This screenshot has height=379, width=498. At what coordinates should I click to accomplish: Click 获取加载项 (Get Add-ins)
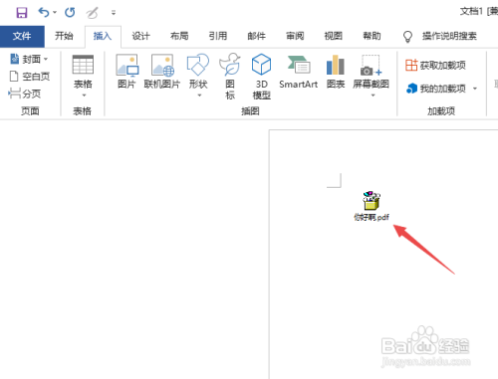coord(435,65)
